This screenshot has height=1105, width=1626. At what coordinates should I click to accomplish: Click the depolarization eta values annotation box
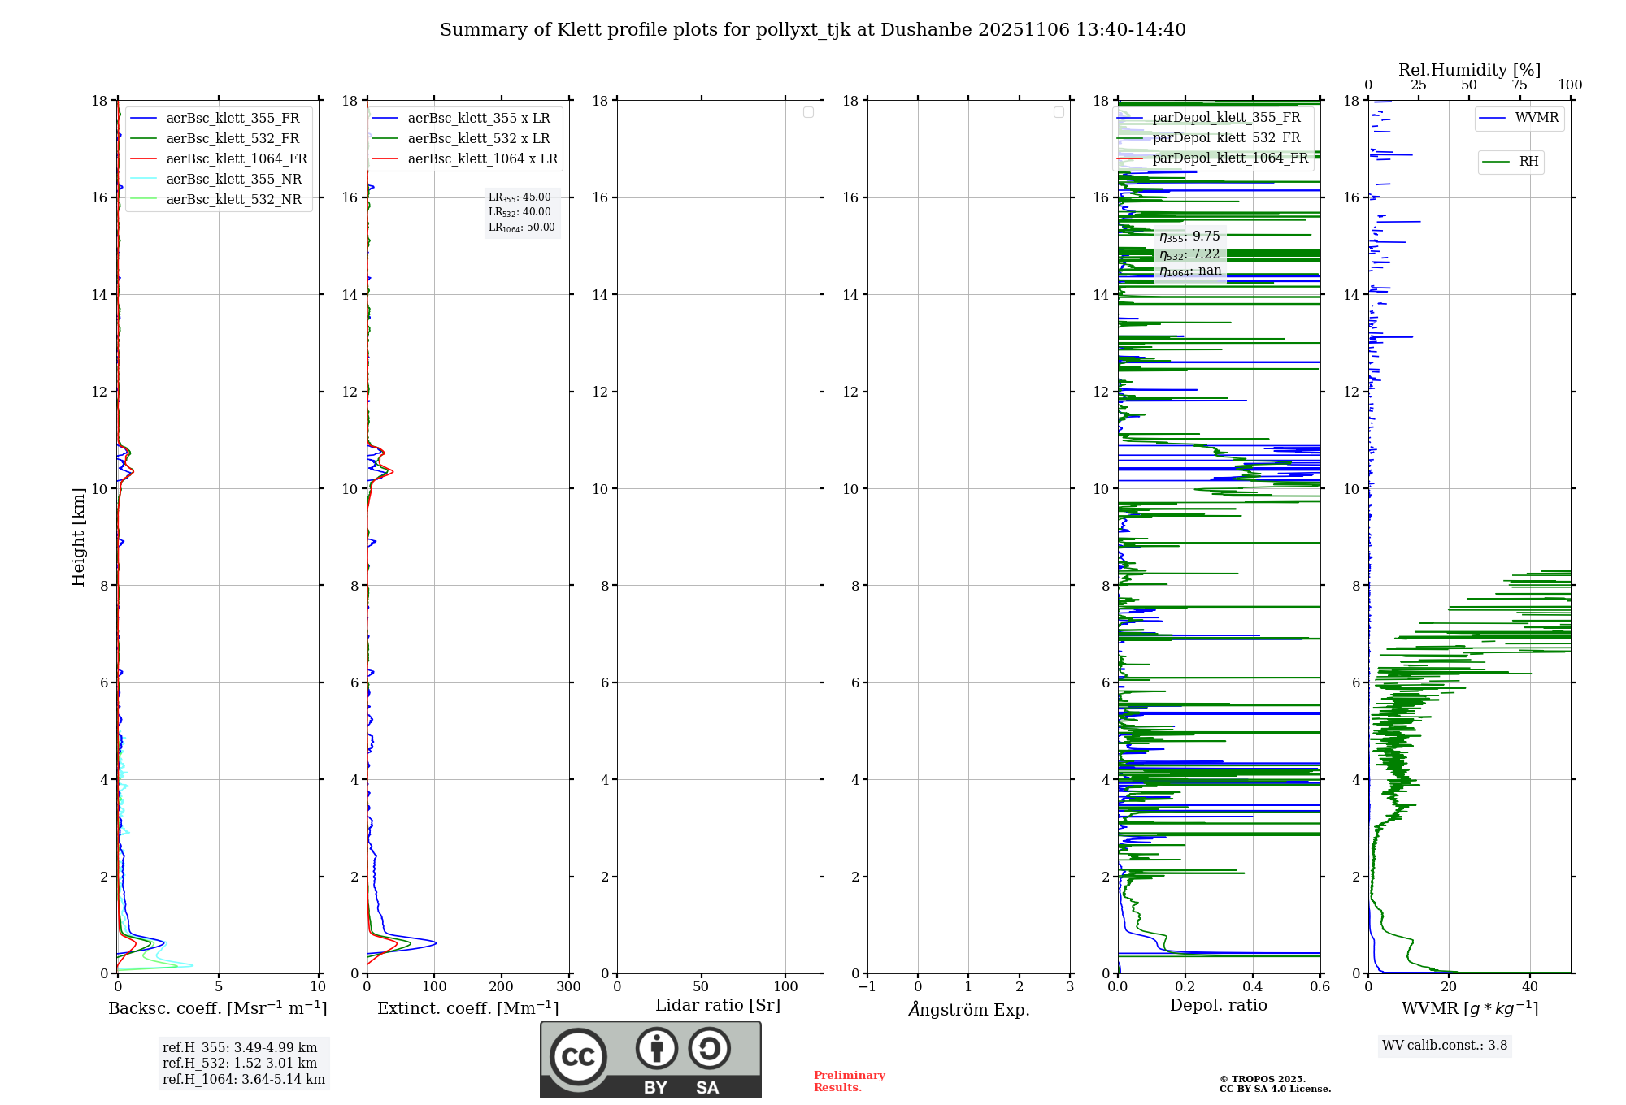(1189, 253)
